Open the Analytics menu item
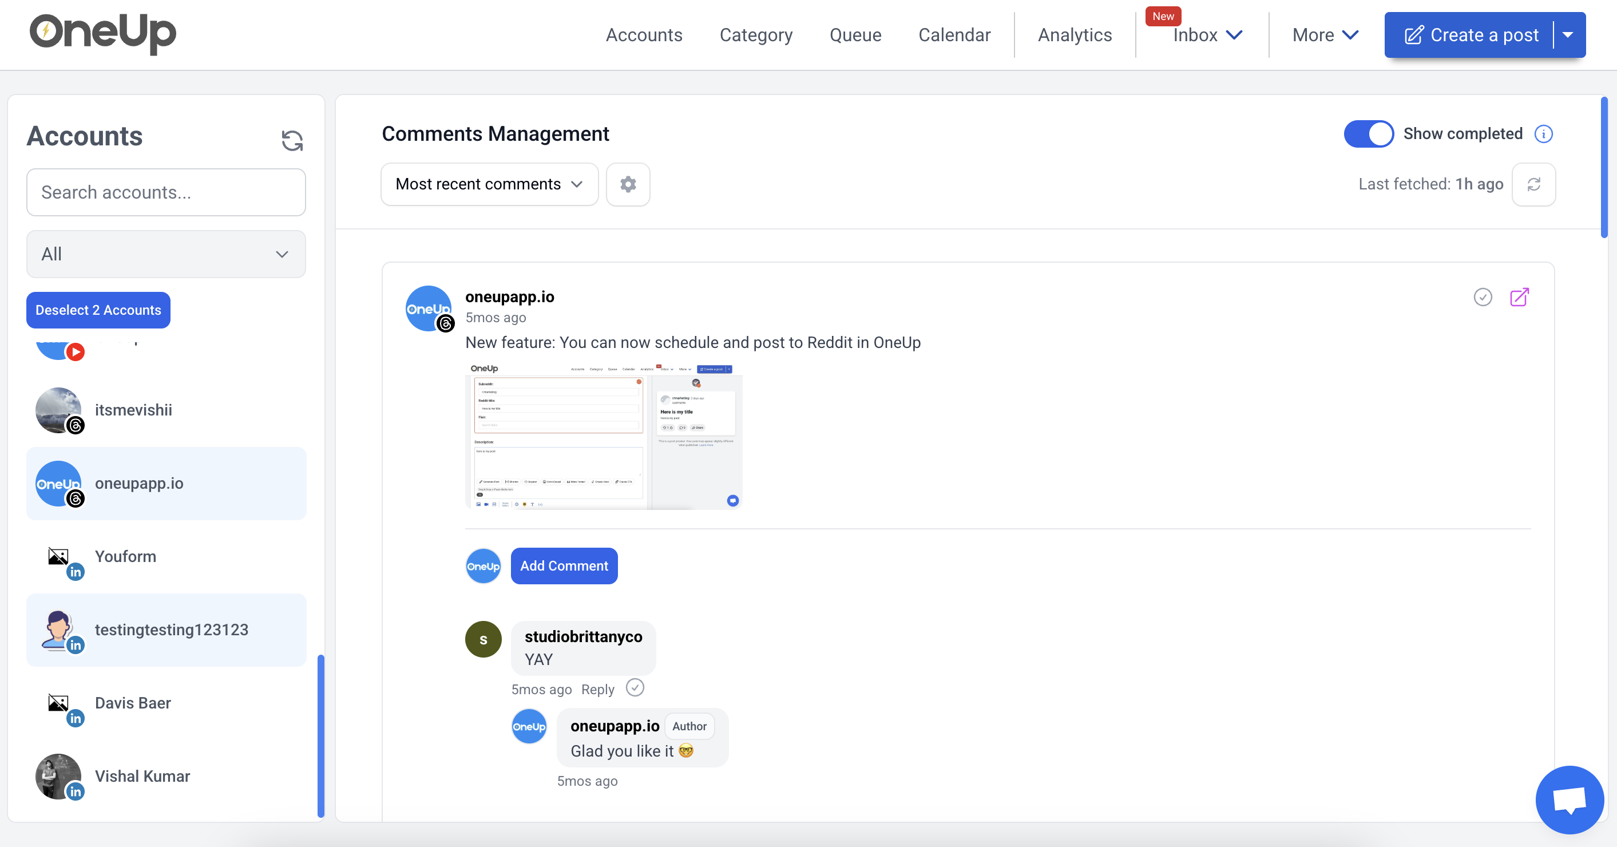The height and width of the screenshot is (847, 1617). pyautogui.click(x=1075, y=35)
